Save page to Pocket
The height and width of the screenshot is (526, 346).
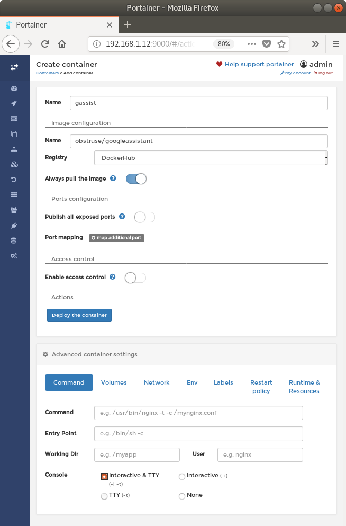[267, 44]
